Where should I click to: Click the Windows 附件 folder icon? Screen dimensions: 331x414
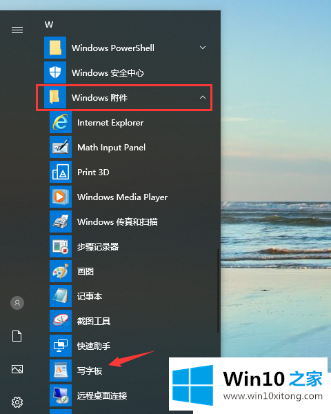(x=55, y=97)
